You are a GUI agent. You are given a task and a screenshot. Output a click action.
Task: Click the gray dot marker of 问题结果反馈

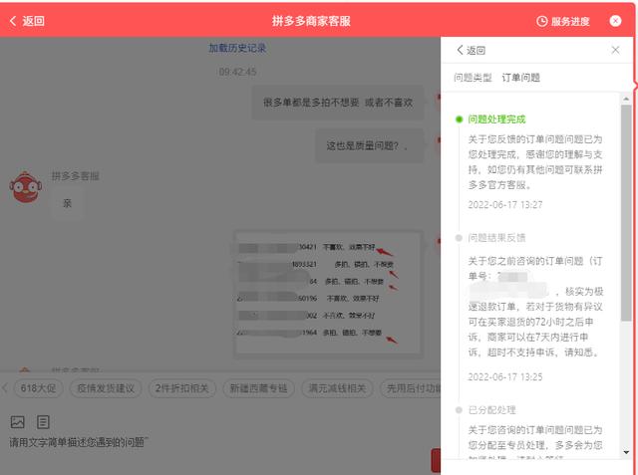(x=459, y=238)
